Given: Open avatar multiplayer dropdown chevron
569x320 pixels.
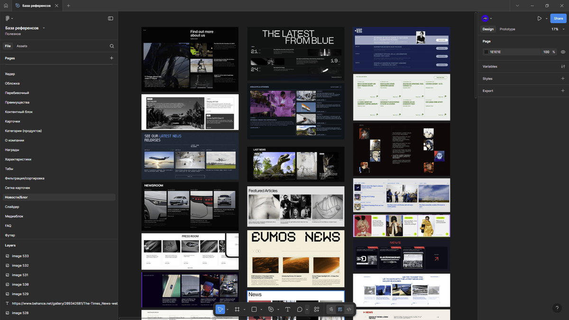Looking at the screenshot, I should (491, 18).
